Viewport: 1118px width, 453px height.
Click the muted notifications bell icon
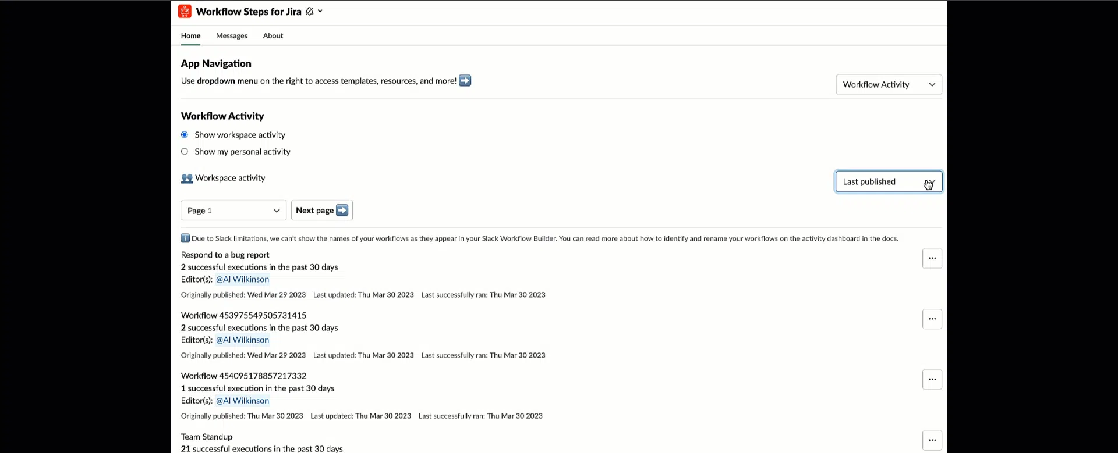pos(309,11)
